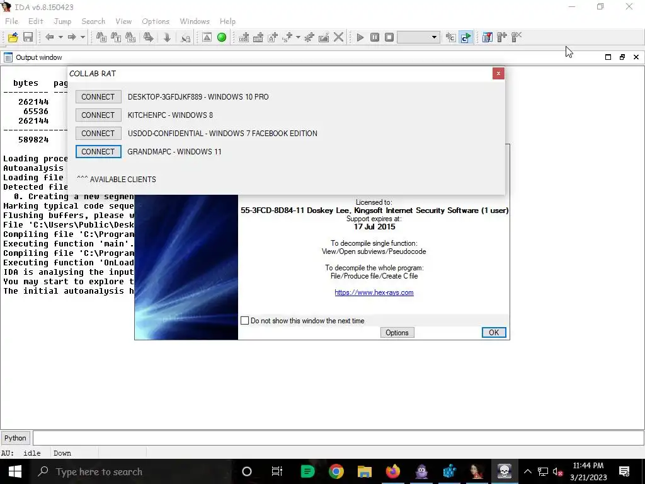Screen dimensions: 645x484
Task: Close the Output window panel
Action: tap(636, 57)
